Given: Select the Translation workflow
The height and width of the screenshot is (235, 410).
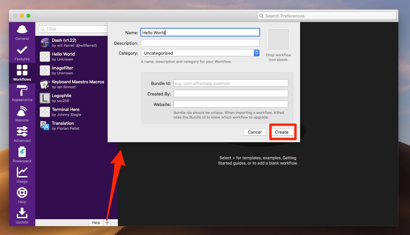Looking at the screenshot, I should coord(72,126).
